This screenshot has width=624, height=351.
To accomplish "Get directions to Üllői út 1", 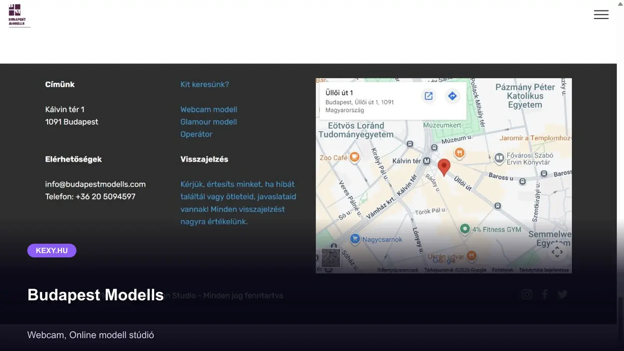I will point(452,96).
